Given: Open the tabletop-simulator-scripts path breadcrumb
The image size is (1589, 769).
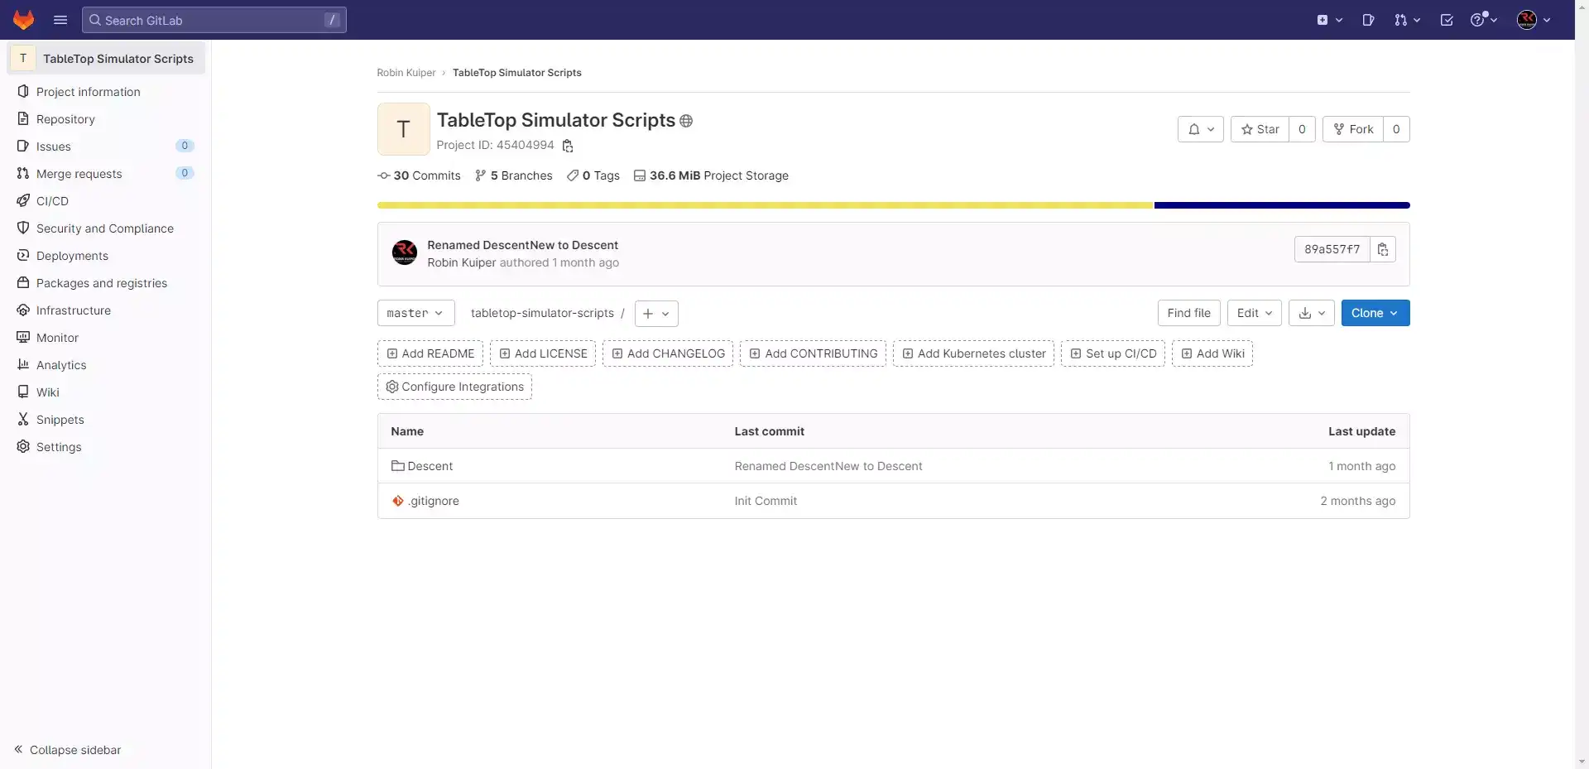Looking at the screenshot, I should point(542,313).
